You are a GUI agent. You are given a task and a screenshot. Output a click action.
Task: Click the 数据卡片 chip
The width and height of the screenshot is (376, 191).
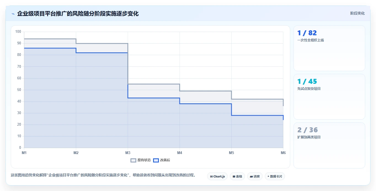275,176
